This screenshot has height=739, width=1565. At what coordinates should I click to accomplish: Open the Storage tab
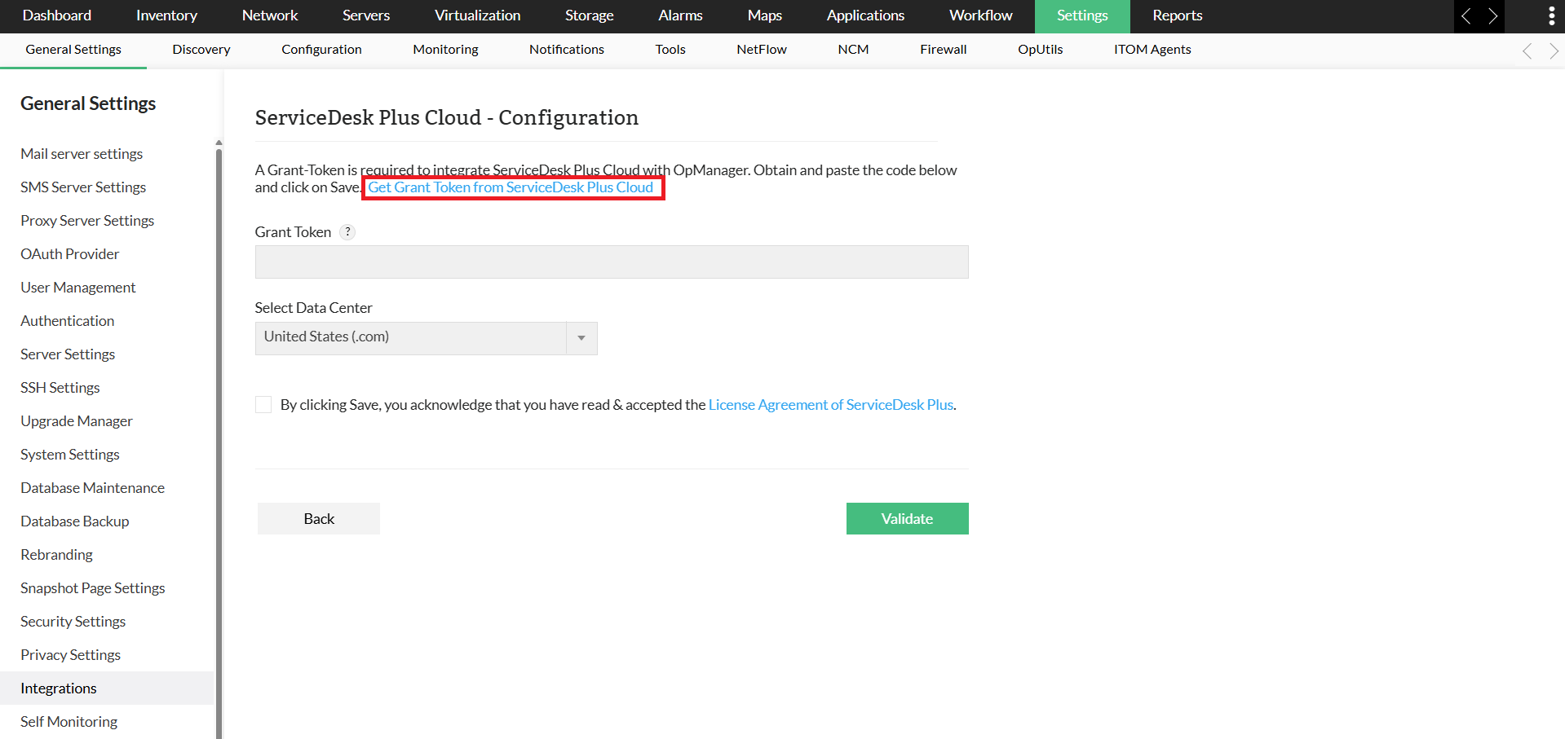click(590, 16)
